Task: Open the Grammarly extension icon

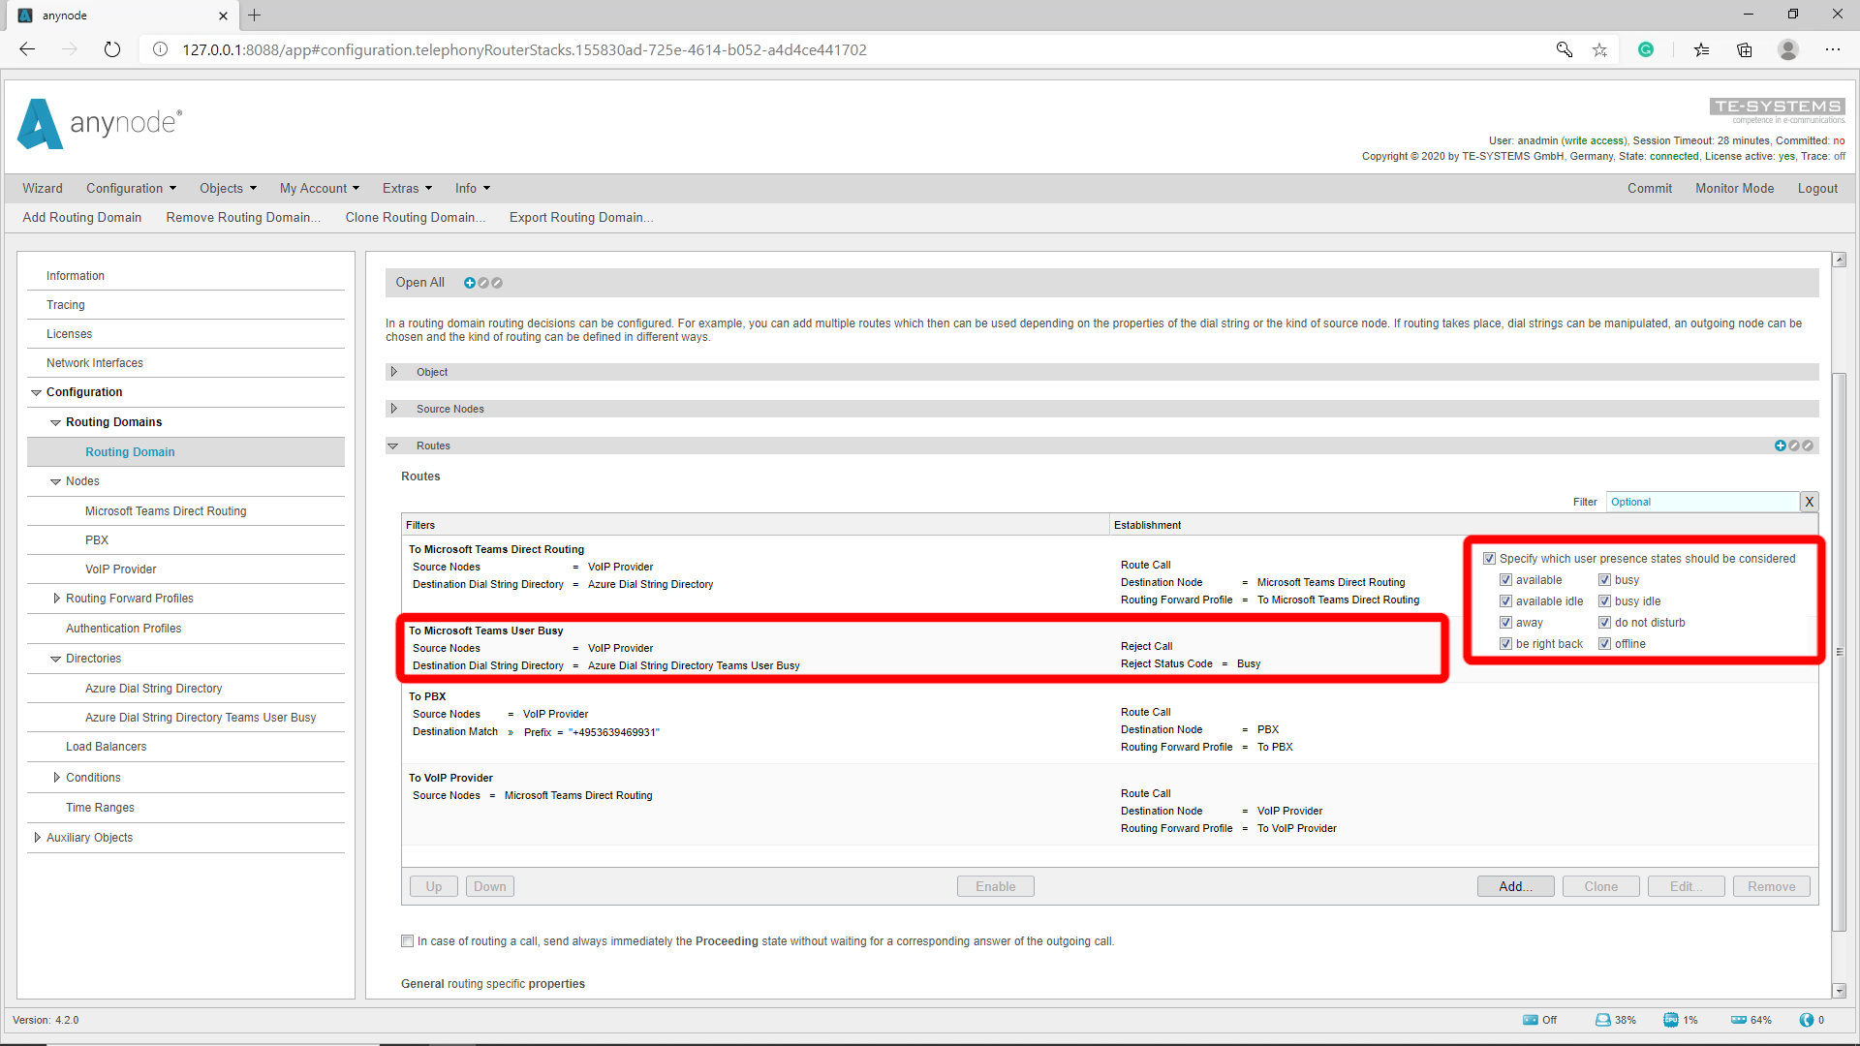Action: coord(1646,49)
